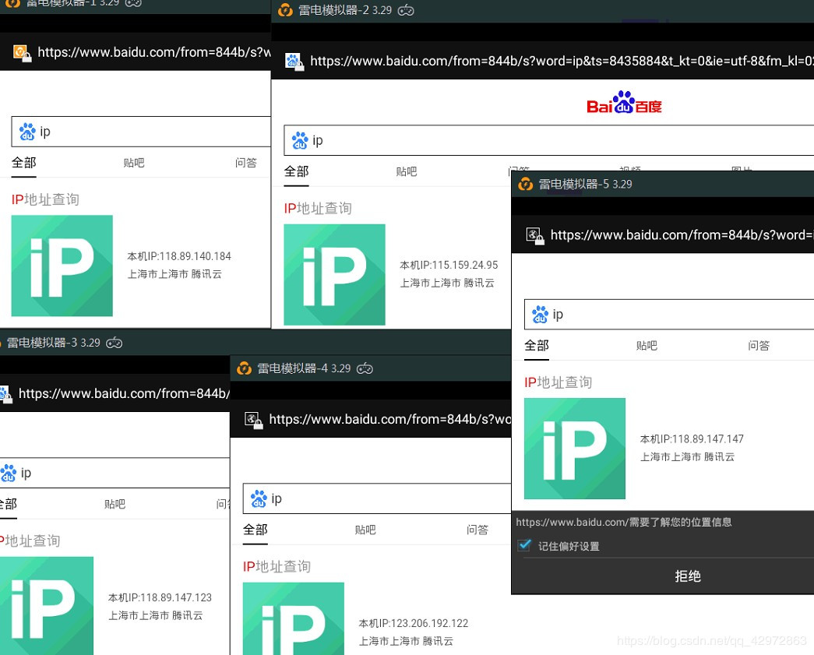The width and height of the screenshot is (814, 655).
Task: Click the green iP thumbnail in 雷电模拟器-4
Action: click(294, 618)
